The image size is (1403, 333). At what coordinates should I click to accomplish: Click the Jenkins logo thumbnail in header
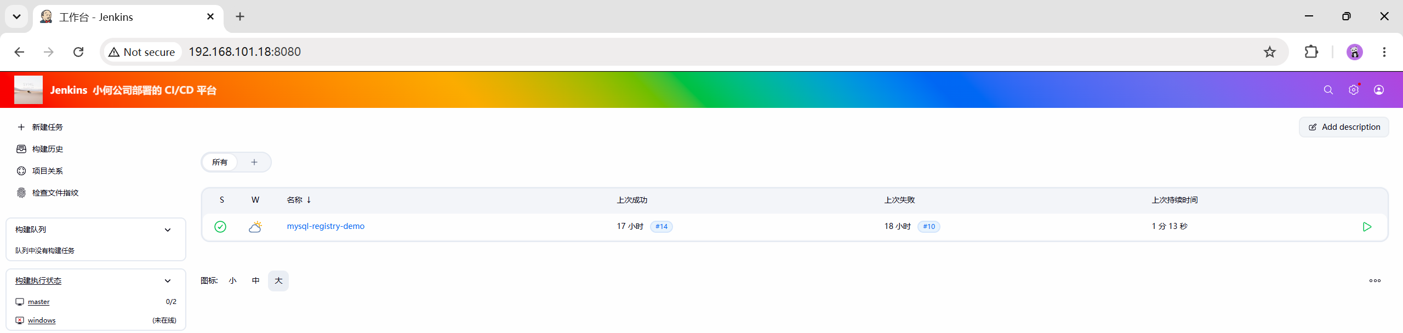pos(28,90)
